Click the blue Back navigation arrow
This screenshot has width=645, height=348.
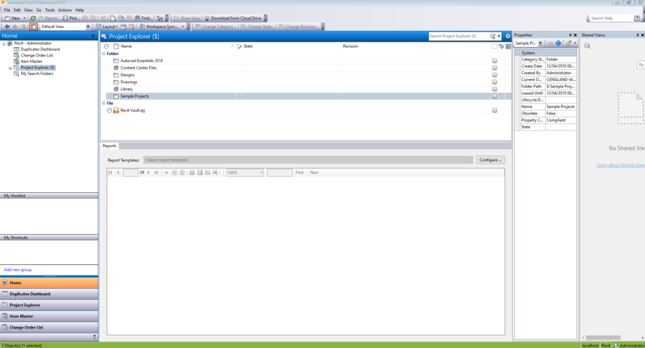[7, 26]
